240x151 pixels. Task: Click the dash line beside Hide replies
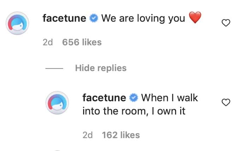tap(55, 68)
